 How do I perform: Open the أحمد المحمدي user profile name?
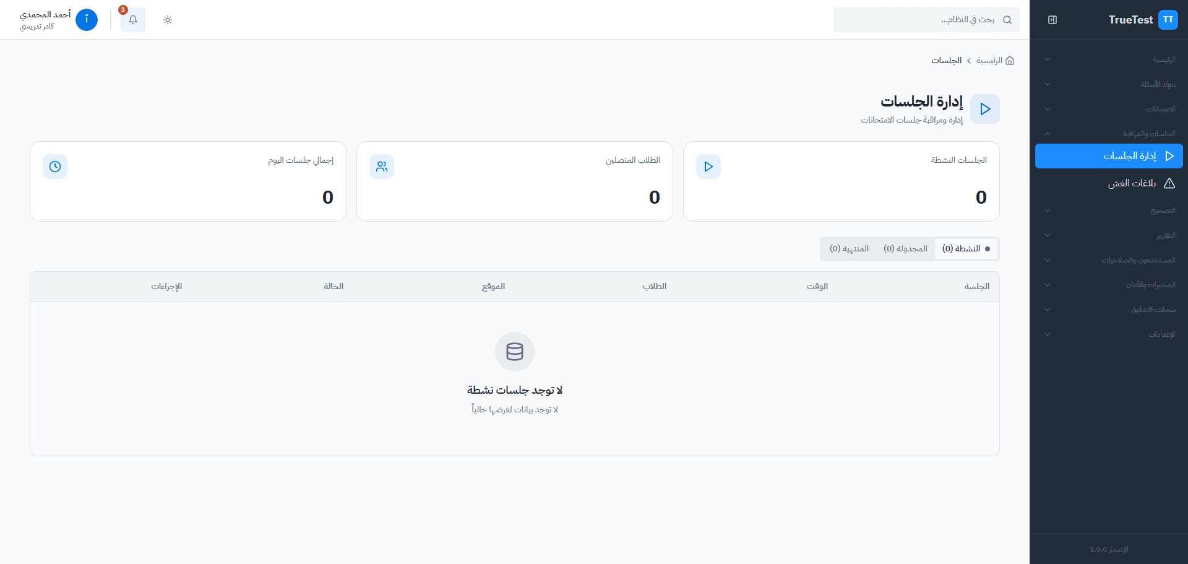45,14
